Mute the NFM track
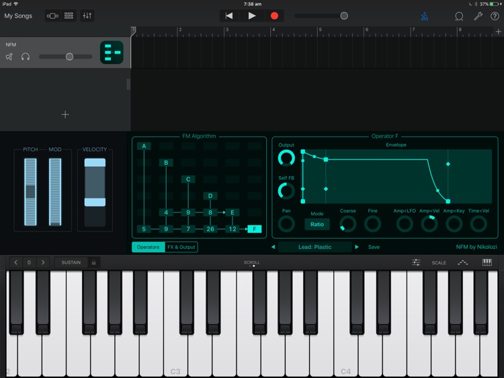This screenshot has width=504, height=378. 9,57
